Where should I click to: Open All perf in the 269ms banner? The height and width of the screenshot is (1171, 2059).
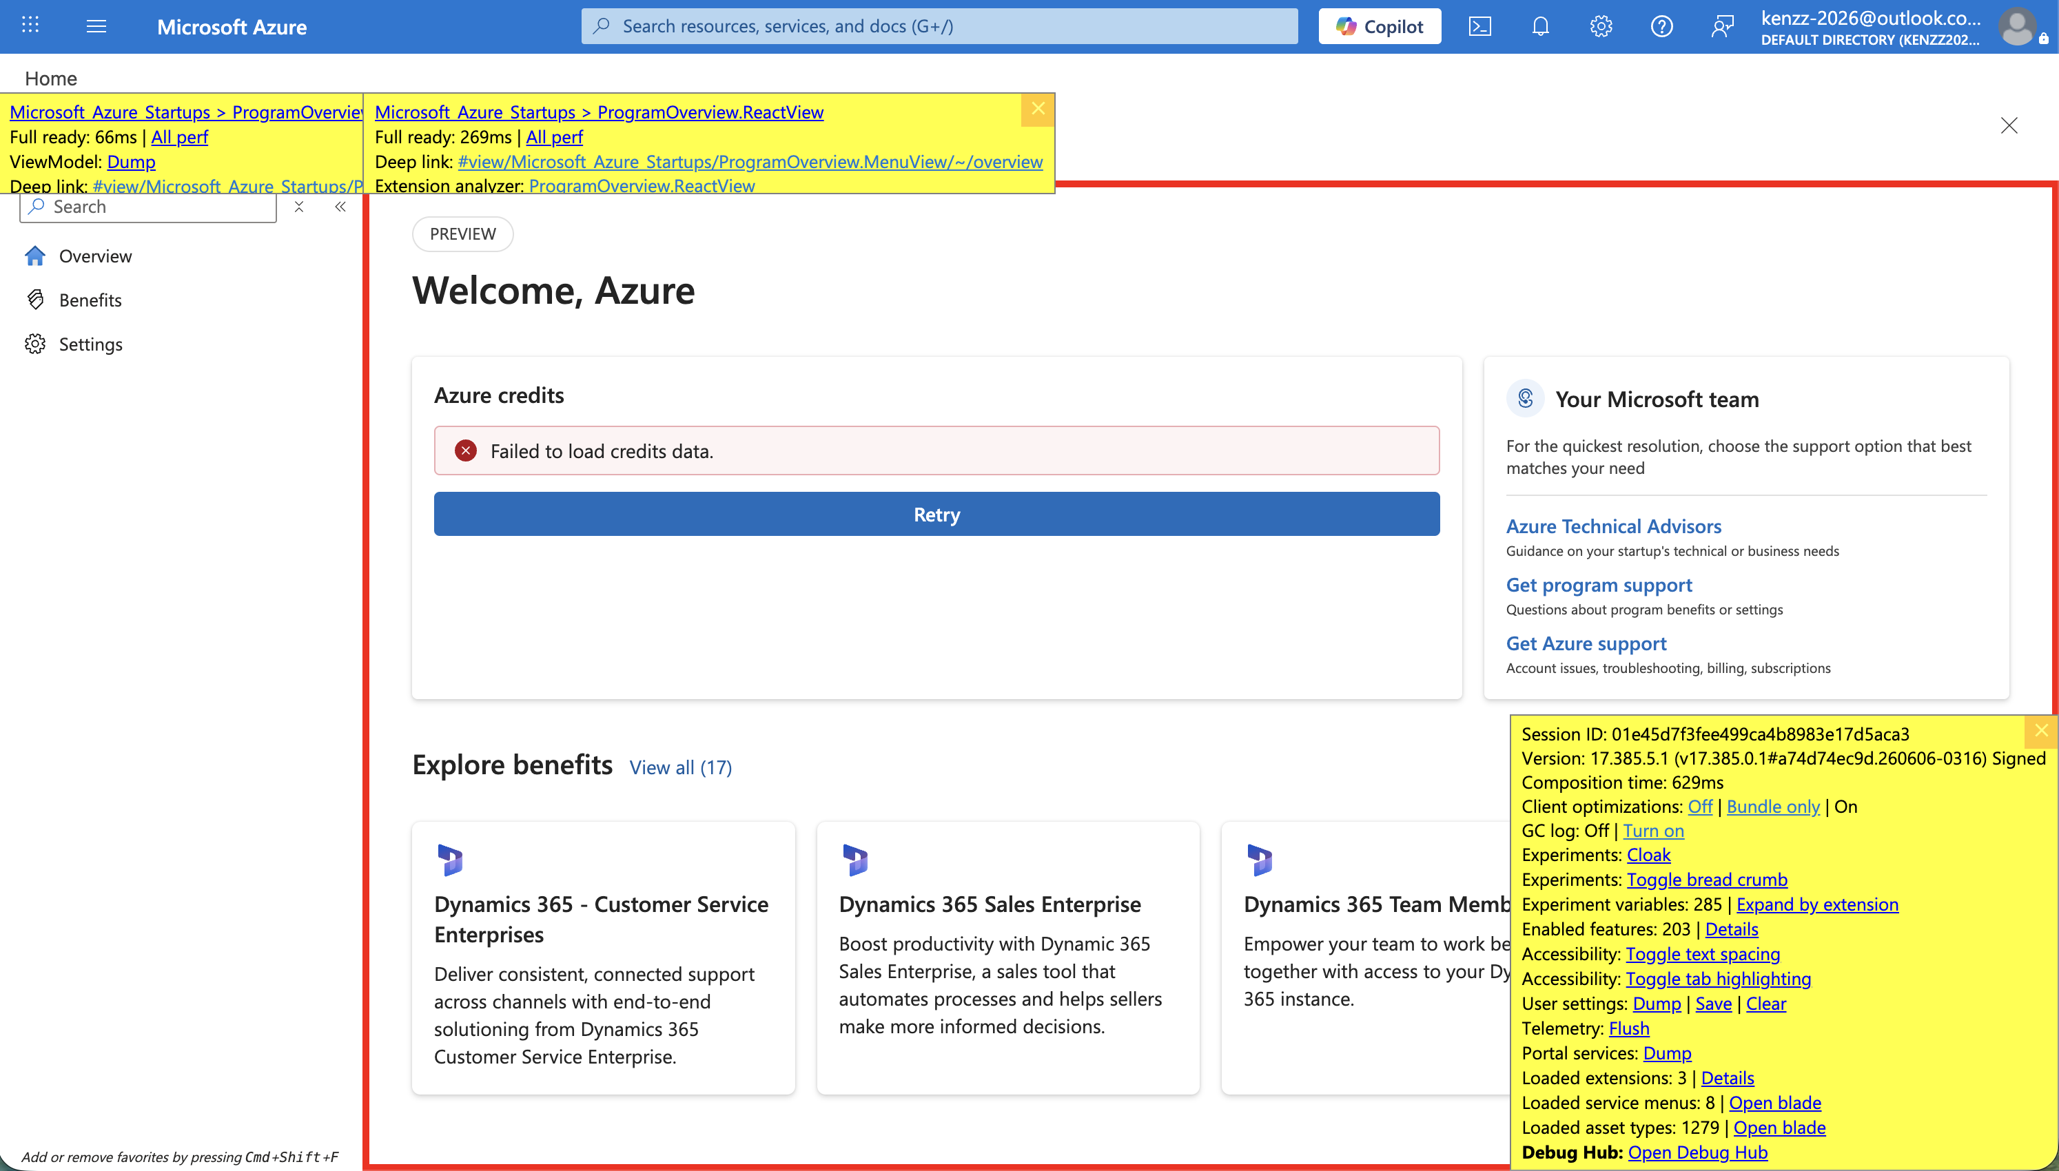[x=554, y=136]
